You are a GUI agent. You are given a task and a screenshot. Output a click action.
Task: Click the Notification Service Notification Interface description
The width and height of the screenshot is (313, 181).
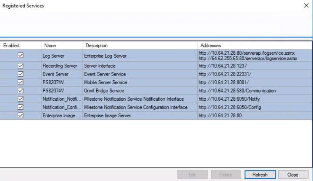point(133,99)
